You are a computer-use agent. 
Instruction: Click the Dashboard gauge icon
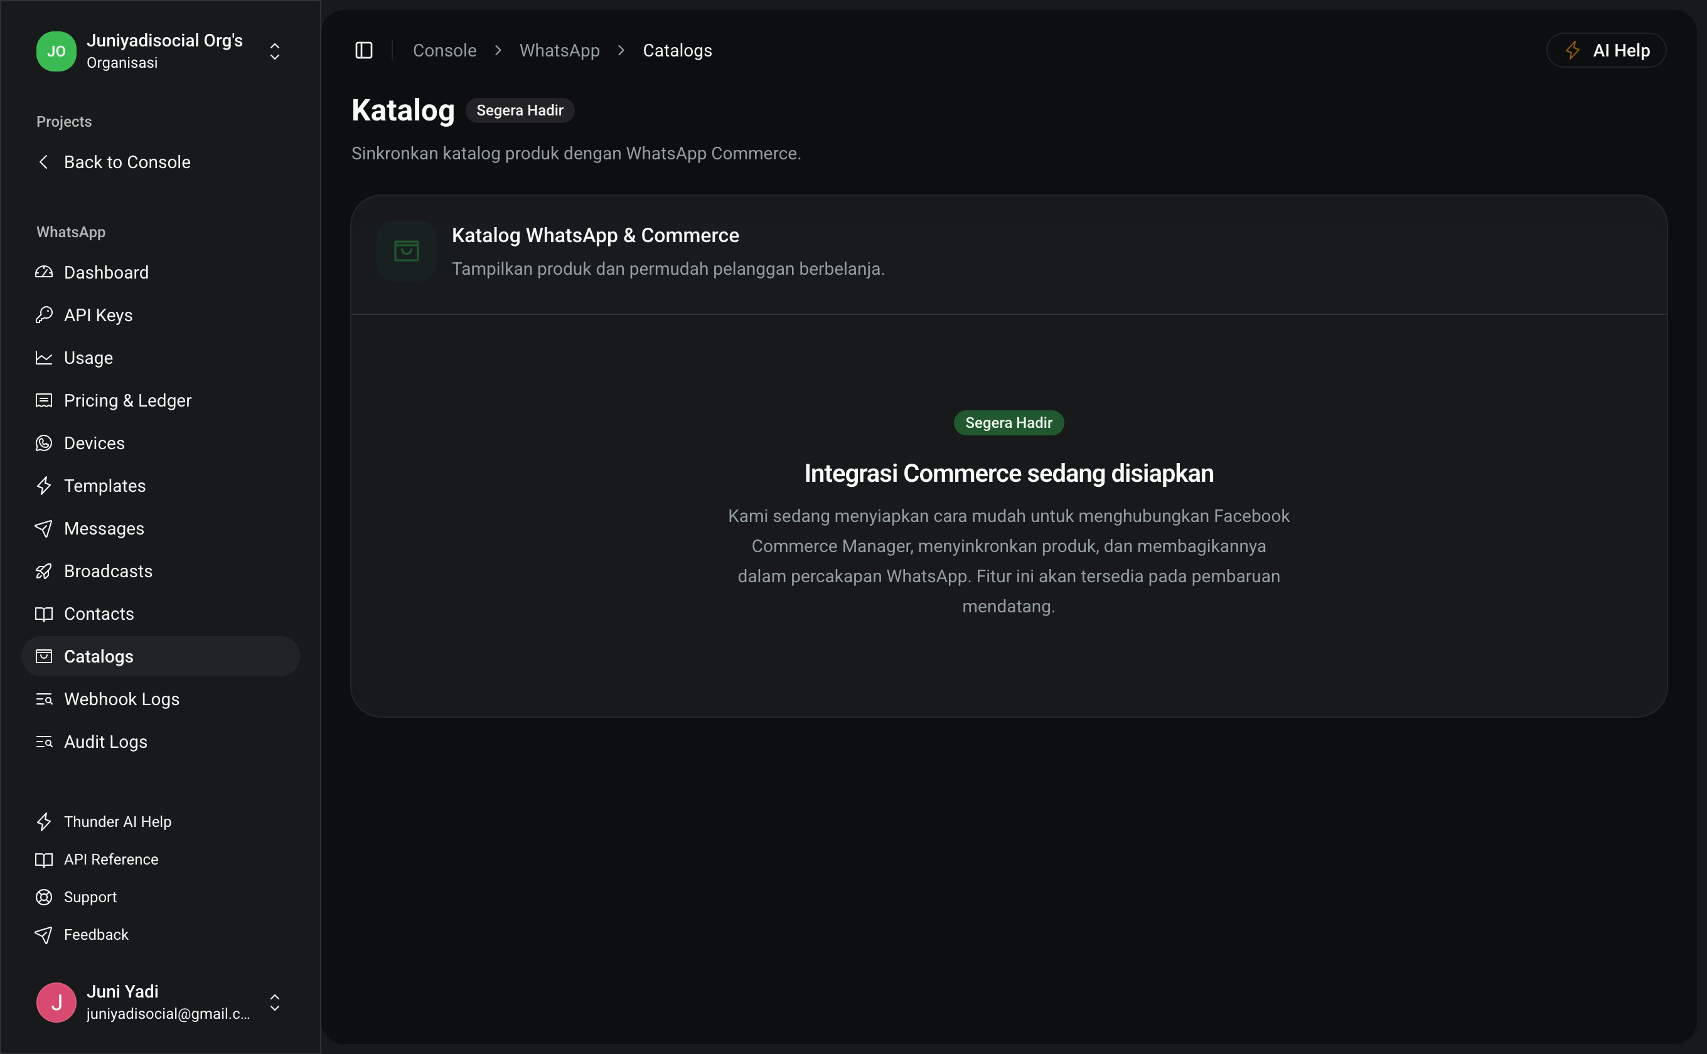44,272
